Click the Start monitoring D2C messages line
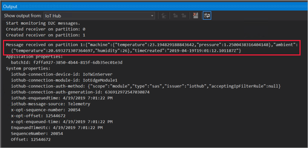 pyautogui.click(x=43, y=23)
